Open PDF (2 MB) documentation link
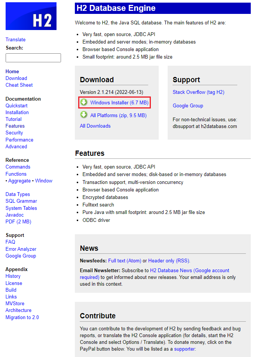Viewport: 256px width, 357px height. coord(18,221)
